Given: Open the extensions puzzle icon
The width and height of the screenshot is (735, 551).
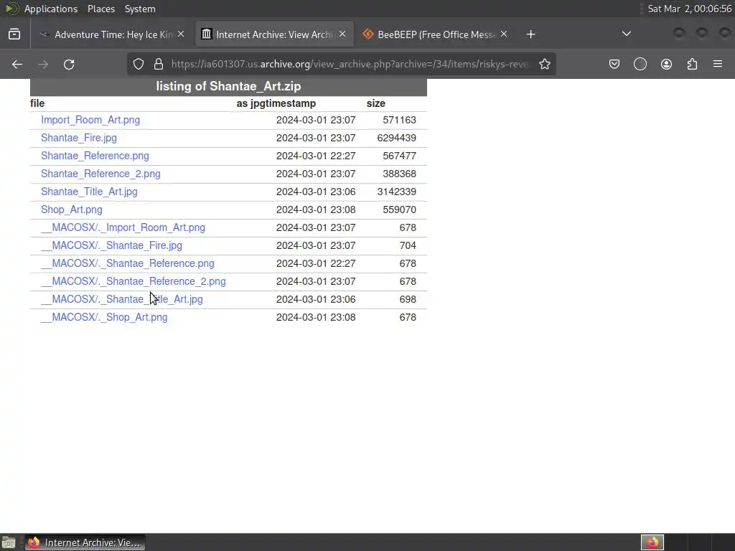Looking at the screenshot, I should (x=693, y=64).
